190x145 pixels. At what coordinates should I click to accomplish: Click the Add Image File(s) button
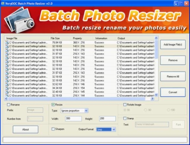(173, 45)
